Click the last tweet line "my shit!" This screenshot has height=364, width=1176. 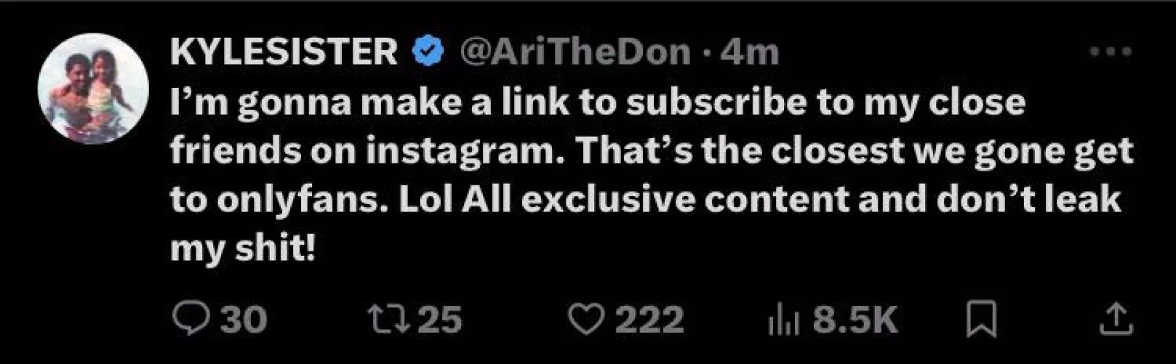(243, 248)
